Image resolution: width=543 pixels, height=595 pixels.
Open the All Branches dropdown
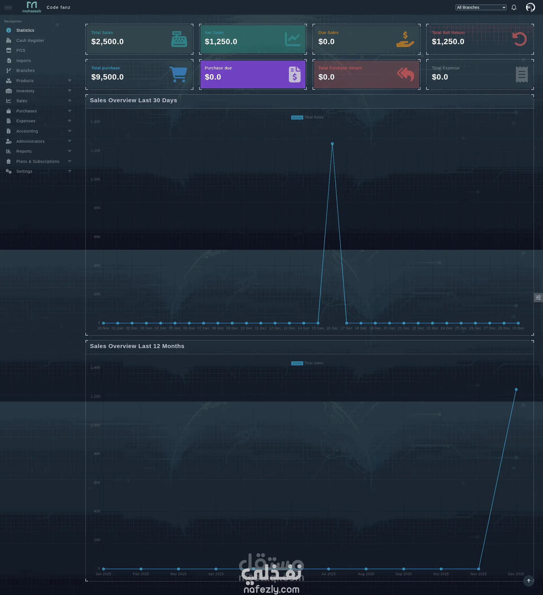click(480, 7)
